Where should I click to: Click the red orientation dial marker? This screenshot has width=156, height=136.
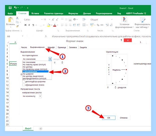coord(126,70)
